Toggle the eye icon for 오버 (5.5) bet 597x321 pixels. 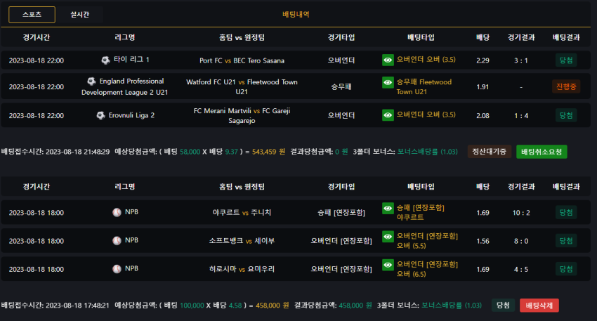(x=388, y=237)
